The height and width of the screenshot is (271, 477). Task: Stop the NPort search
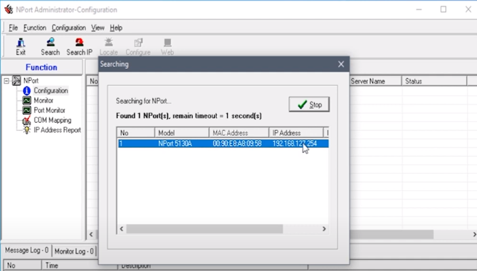coord(309,105)
